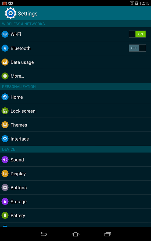This screenshot has height=241, width=151.
Task: Tap the green Battery icon
Action: [5, 216]
